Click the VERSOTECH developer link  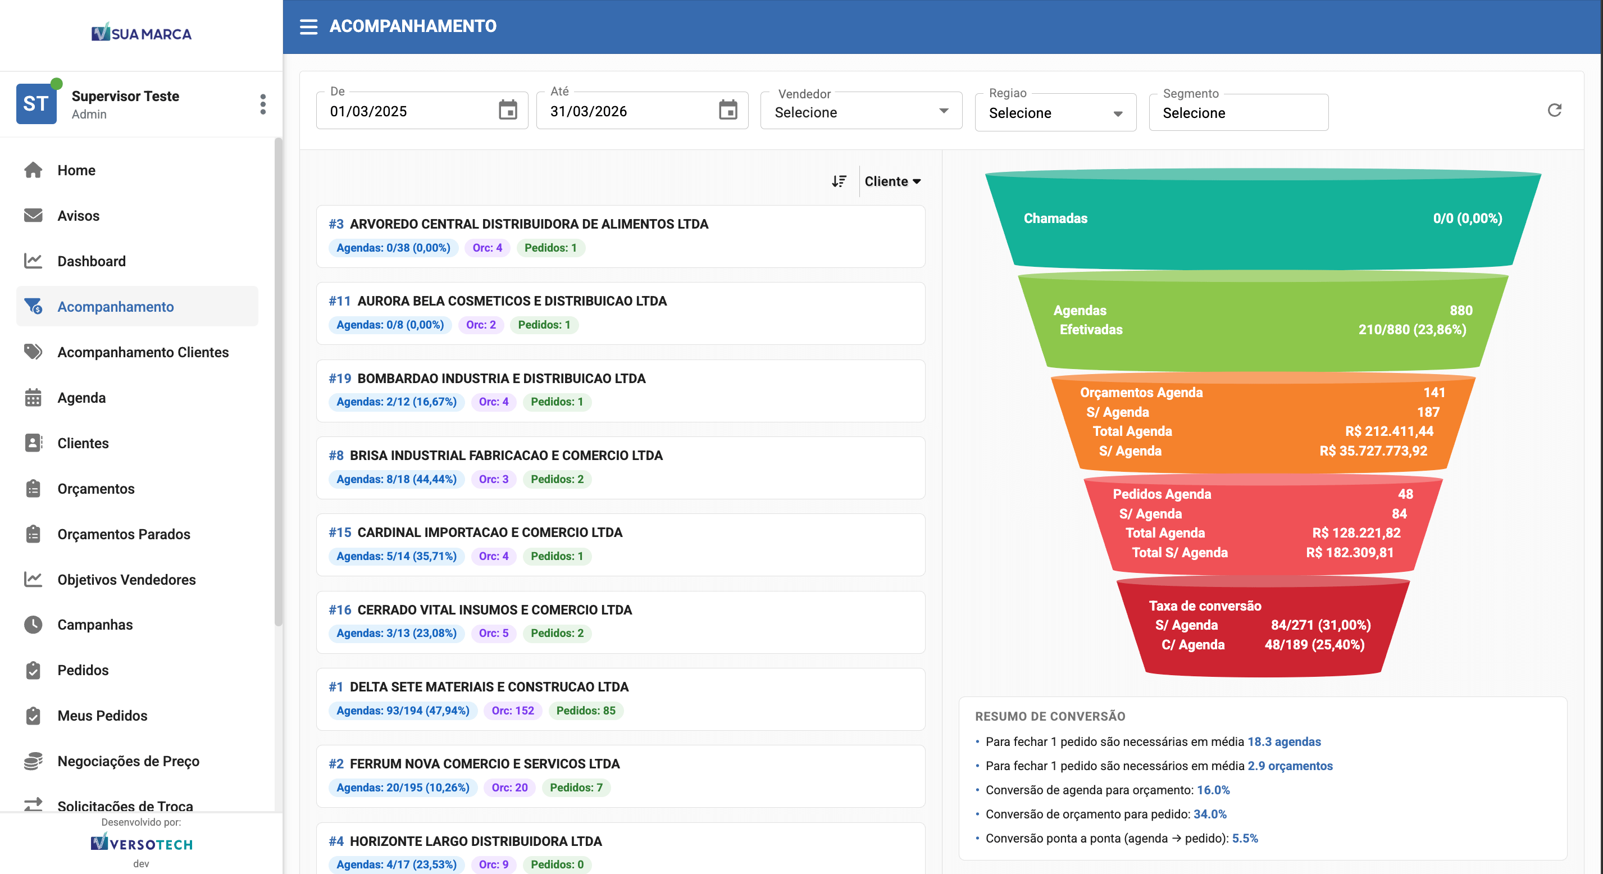point(141,844)
